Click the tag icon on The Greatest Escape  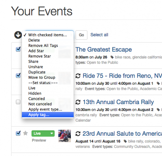pos(112,57)
